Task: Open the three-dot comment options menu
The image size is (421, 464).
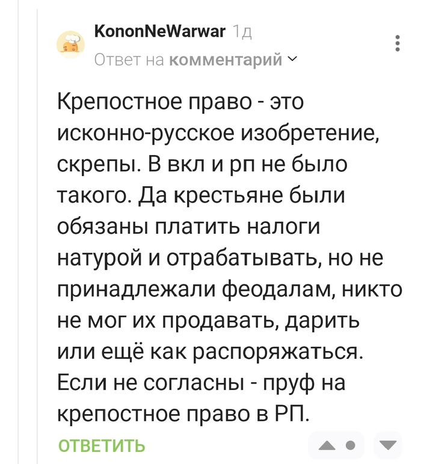Action: (398, 43)
